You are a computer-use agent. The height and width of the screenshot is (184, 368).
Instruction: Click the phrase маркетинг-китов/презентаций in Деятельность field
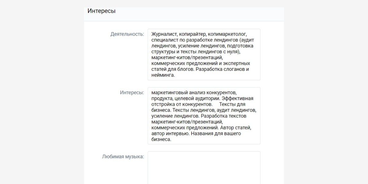tap(186, 57)
